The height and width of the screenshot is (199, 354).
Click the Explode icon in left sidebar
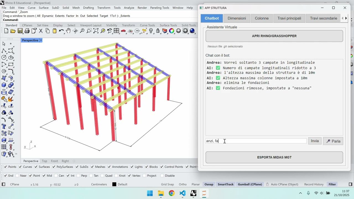point(11,99)
